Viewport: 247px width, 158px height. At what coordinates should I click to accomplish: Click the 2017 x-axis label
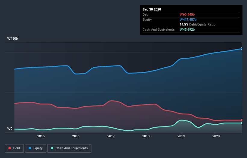(x=111, y=136)
